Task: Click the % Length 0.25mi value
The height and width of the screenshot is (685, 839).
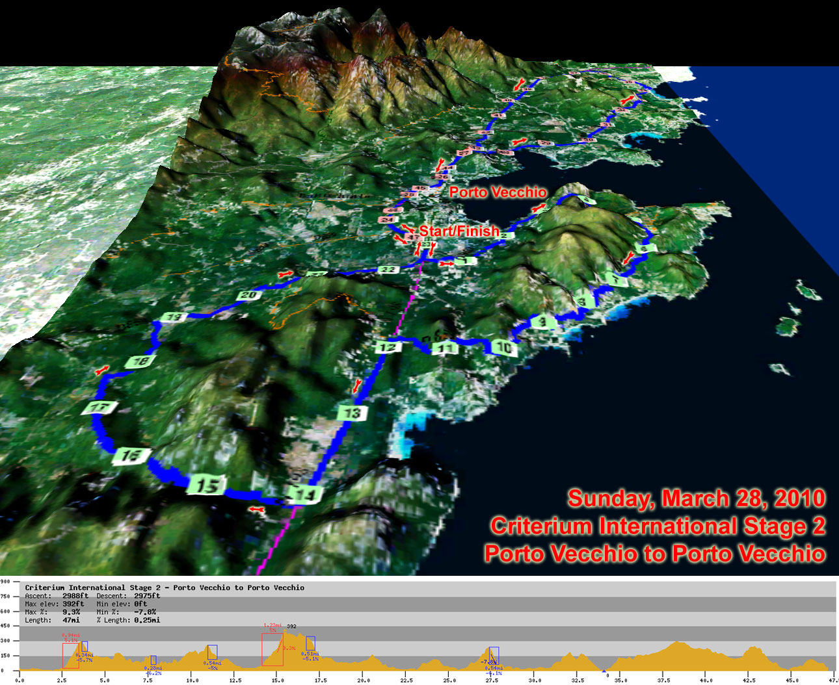Action: 147,620
